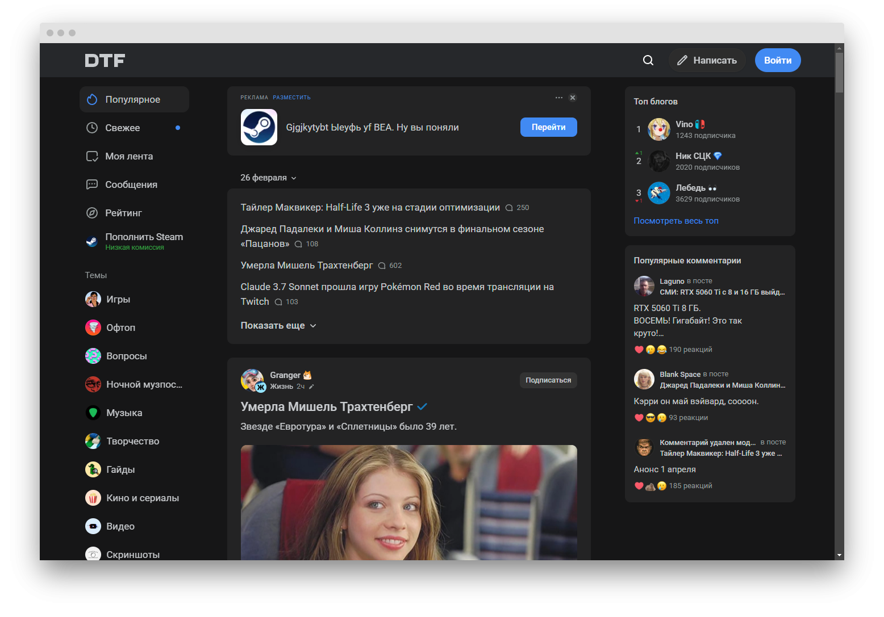The image size is (884, 617).
Task: Click the comment icon with 250 count
Action: (x=509, y=208)
